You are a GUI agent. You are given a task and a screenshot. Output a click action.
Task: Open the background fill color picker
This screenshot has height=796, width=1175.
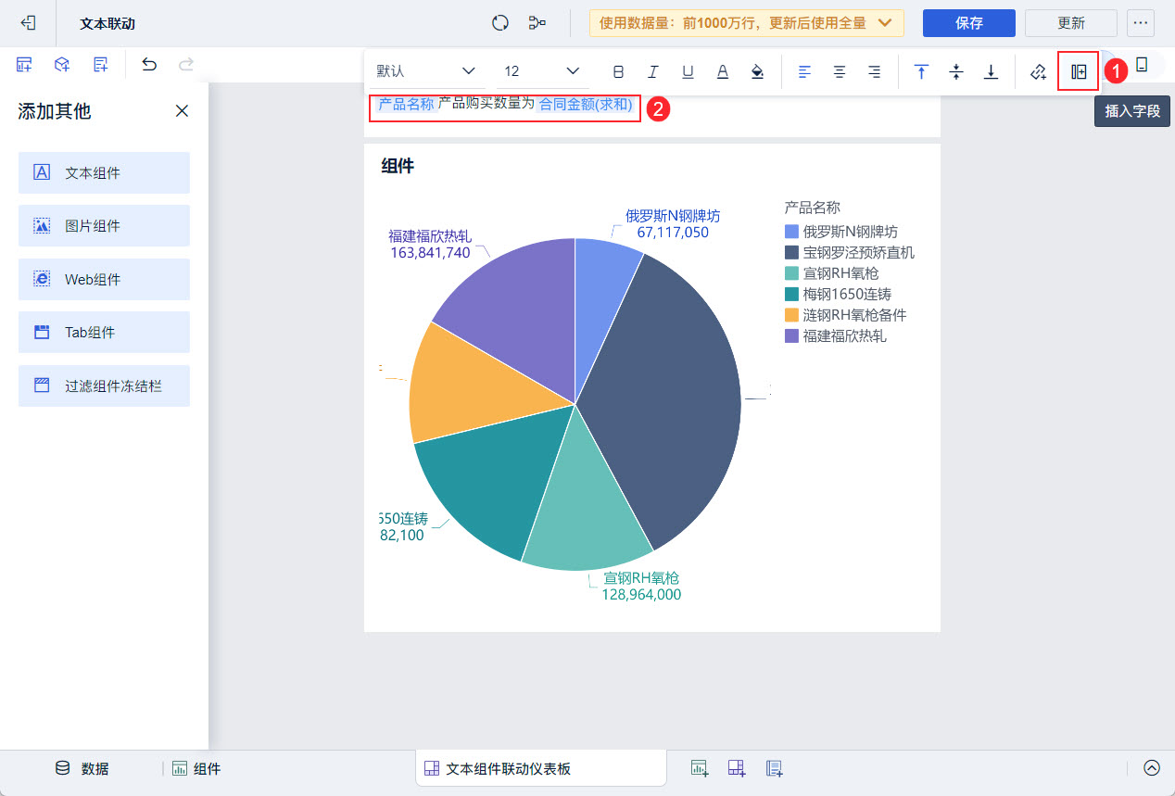coord(757,71)
